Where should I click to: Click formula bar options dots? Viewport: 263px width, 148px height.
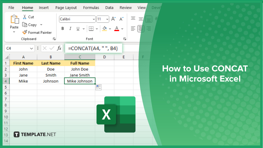coord(38,48)
